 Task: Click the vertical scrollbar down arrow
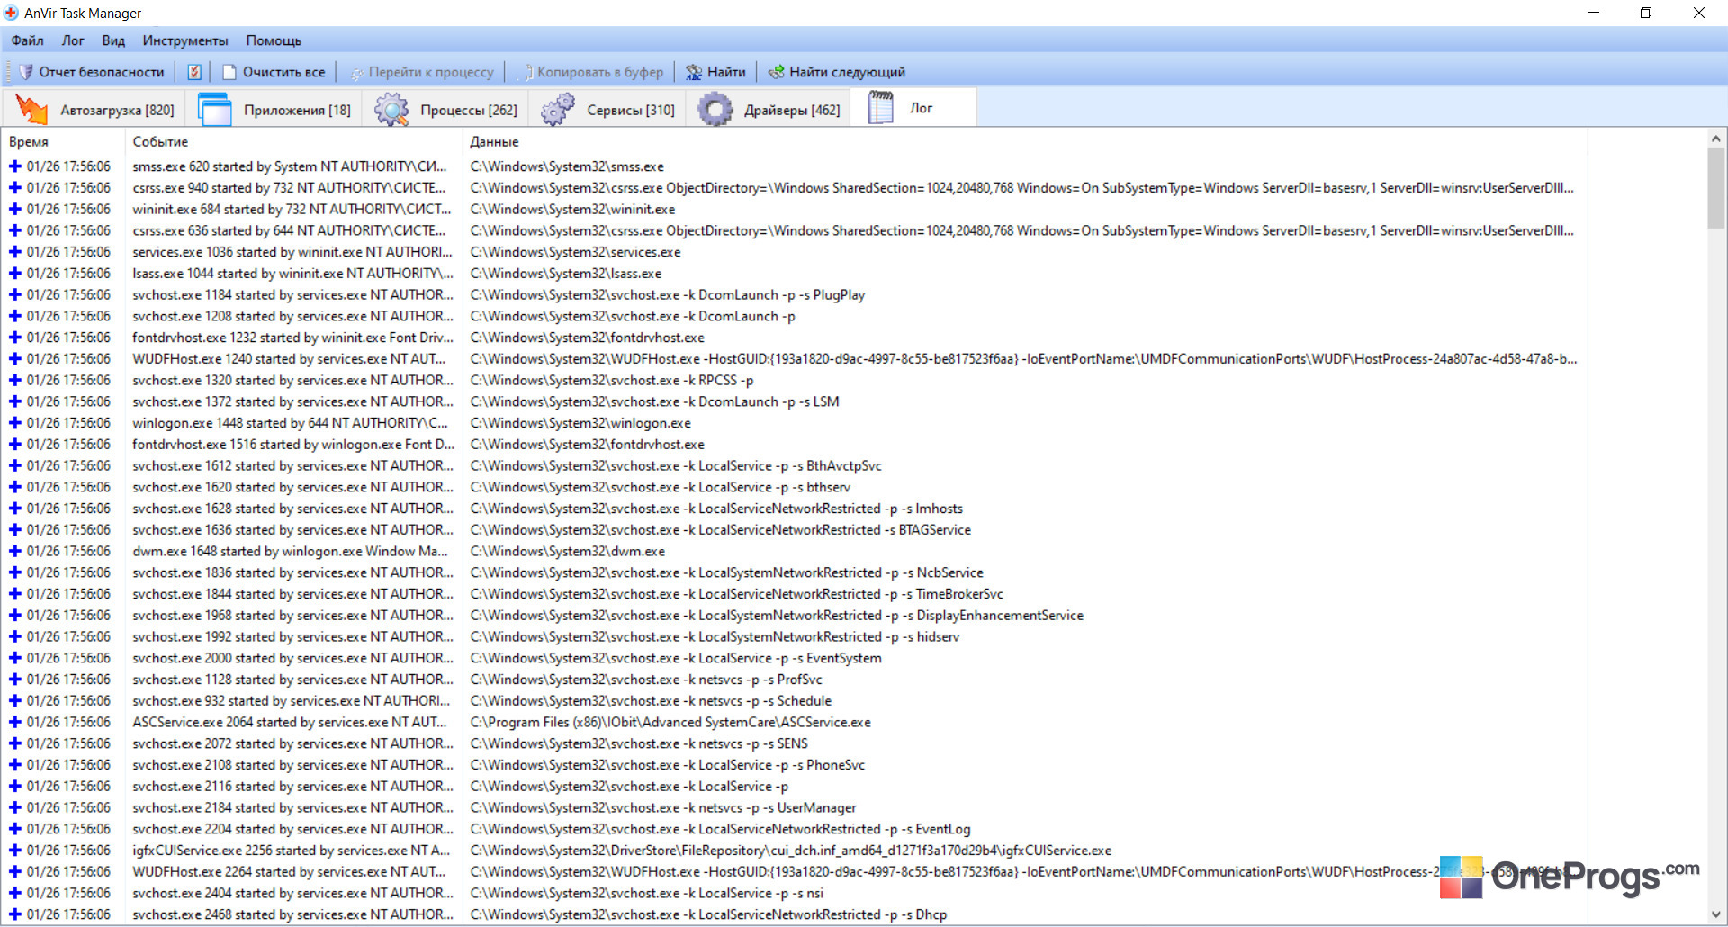click(1716, 915)
